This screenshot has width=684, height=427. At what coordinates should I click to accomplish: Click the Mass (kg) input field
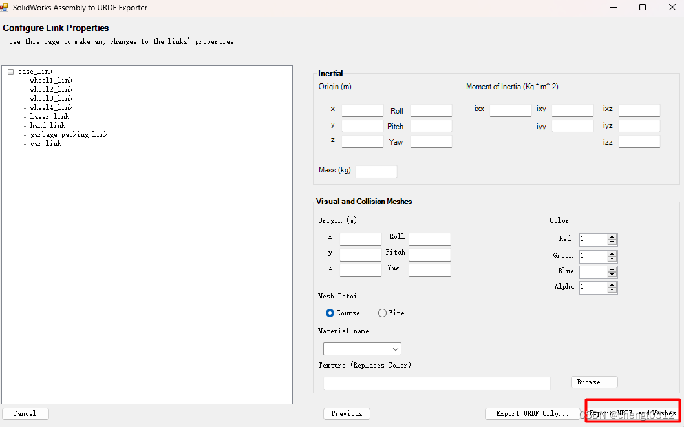click(376, 172)
